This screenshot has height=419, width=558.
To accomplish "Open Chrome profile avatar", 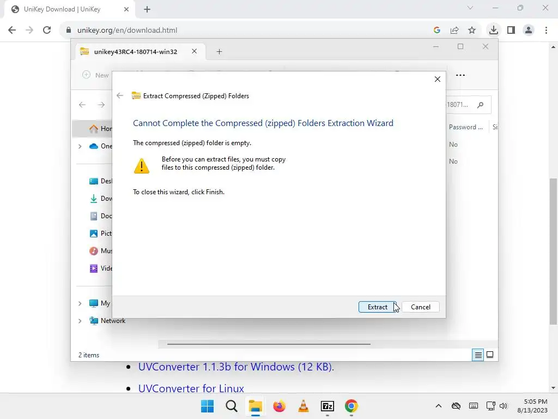I will [x=529, y=30].
